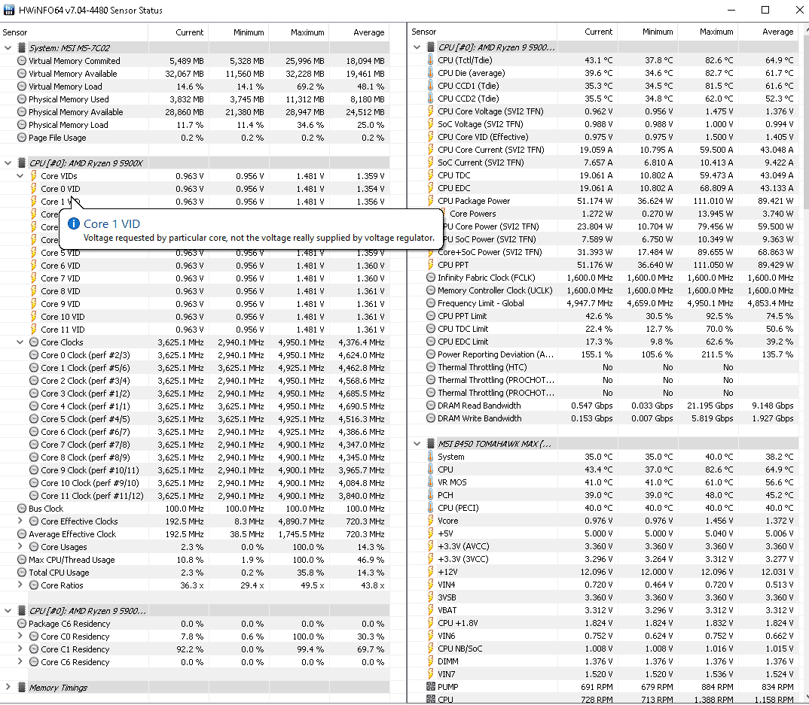Image resolution: width=809 pixels, height=705 pixels.
Task: Select the CPU Core Current (SVI2 TFN) row
Action: [x=603, y=150]
